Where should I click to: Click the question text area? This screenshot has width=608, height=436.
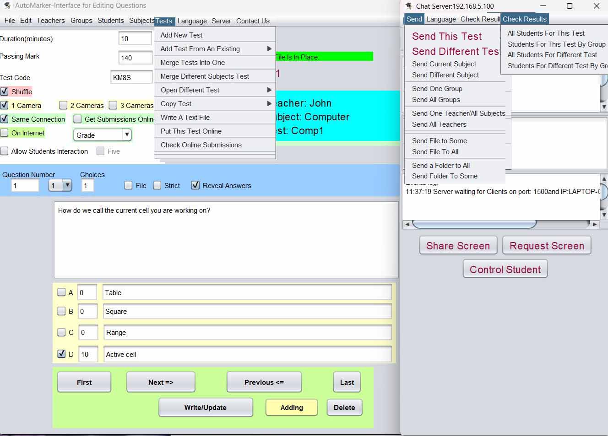pyautogui.click(x=226, y=239)
